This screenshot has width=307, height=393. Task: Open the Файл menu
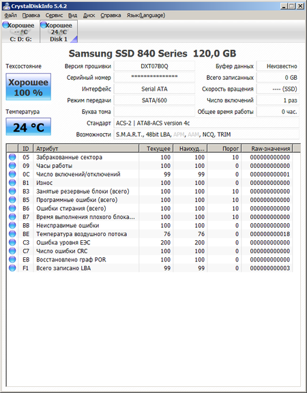click(11, 15)
